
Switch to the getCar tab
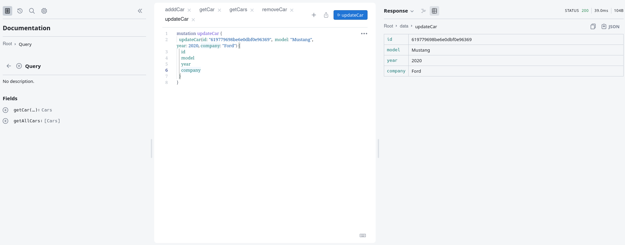coord(207,10)
